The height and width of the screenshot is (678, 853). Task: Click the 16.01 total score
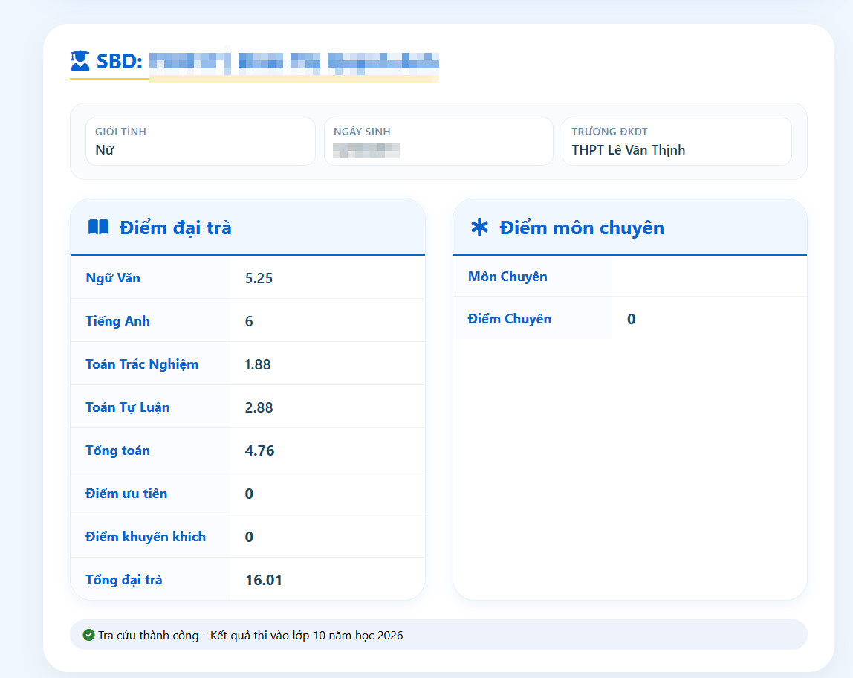(x=264, y=580)
